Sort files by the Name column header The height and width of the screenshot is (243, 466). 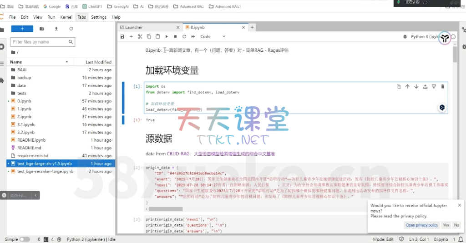(x=16, y=62)
